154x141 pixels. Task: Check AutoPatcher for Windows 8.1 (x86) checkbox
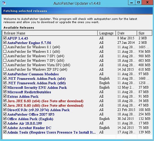point(5,51)
